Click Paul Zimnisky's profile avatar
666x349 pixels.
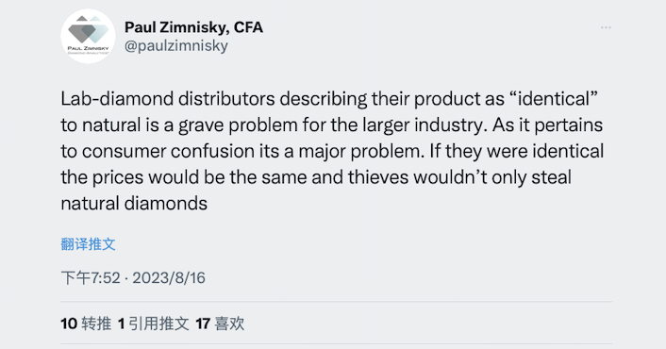tap(88, 36)
